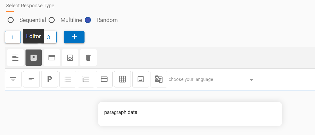Click the gradient pattern icon

pos(70,58)
